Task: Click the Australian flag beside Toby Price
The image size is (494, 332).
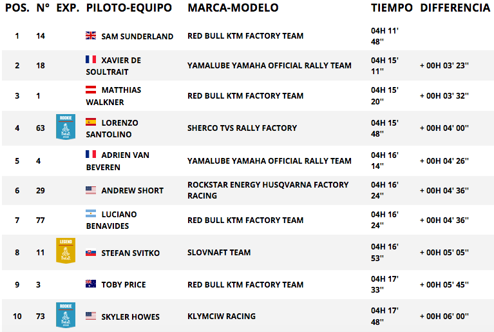Action: [x=91, y=284]
